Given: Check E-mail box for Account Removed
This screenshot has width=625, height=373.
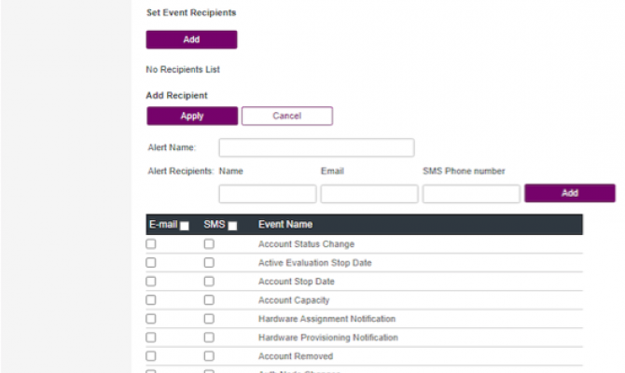Looking at the screenshot, I should point(151,356).
